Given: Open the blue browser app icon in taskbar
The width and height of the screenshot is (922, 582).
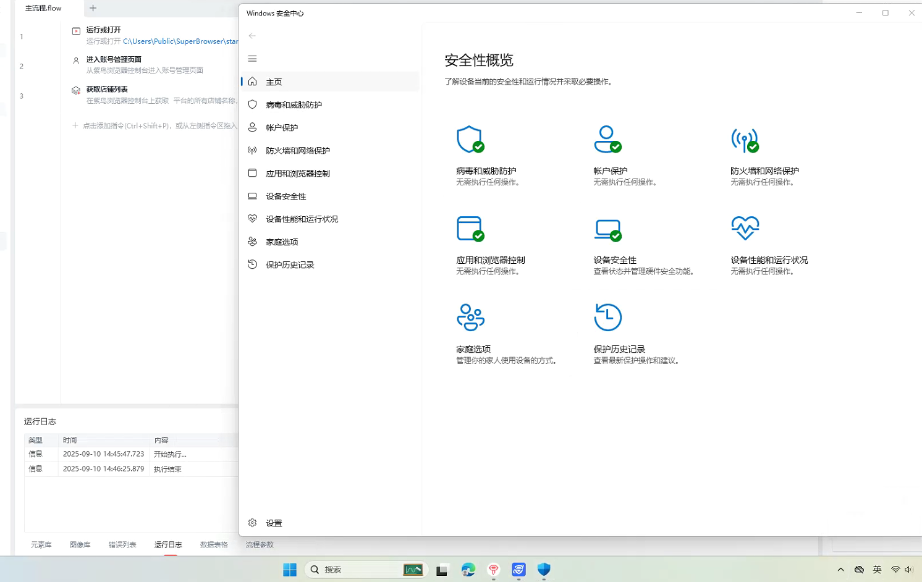Looking at the screenshot, I should point(518,570).
